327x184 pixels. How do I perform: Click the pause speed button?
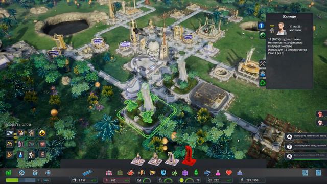point(38,180)
